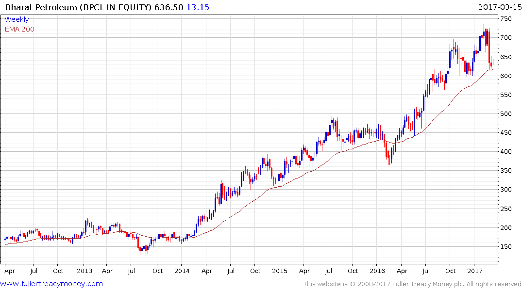This screenshot has height=291, width=522.
Task: Click the 200 price axis label
Action: click(x=506, y=228)
